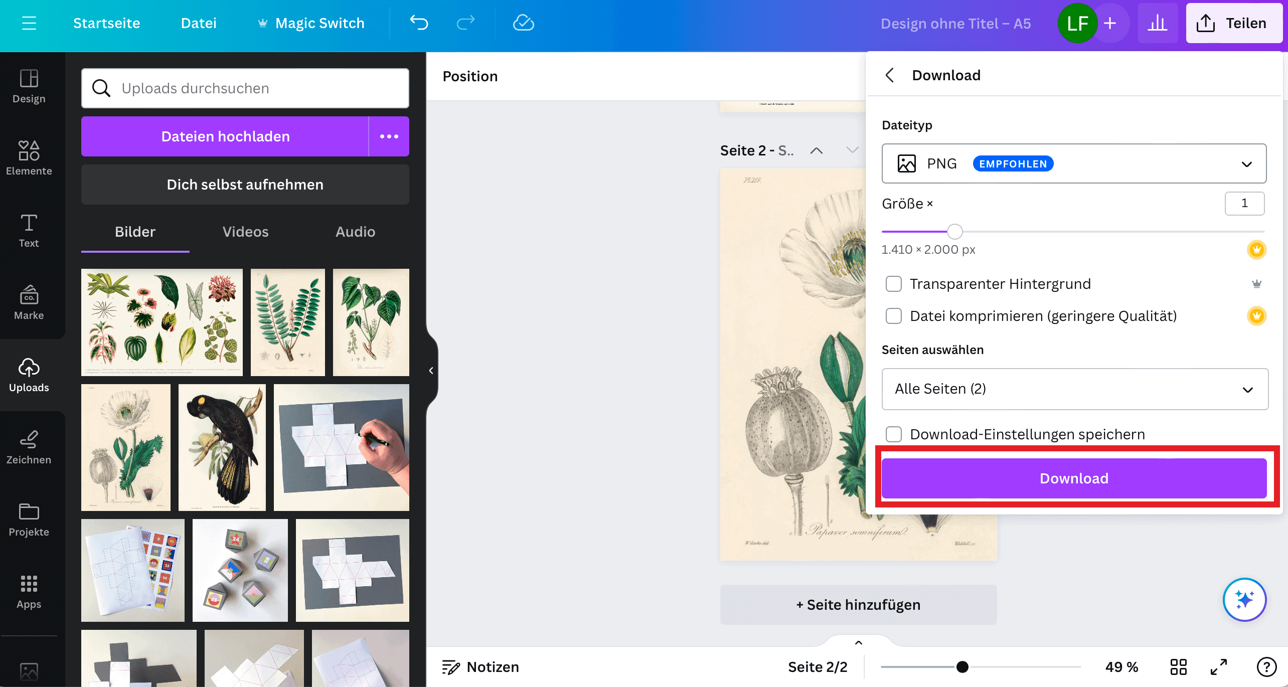Open the Magic Switch menu
Screen dimensions: 1288x687
pyautogui.click(x=311, y=23)
